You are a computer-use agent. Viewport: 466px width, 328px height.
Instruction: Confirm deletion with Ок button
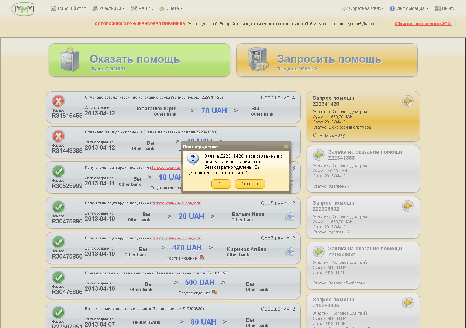(221, 184)
